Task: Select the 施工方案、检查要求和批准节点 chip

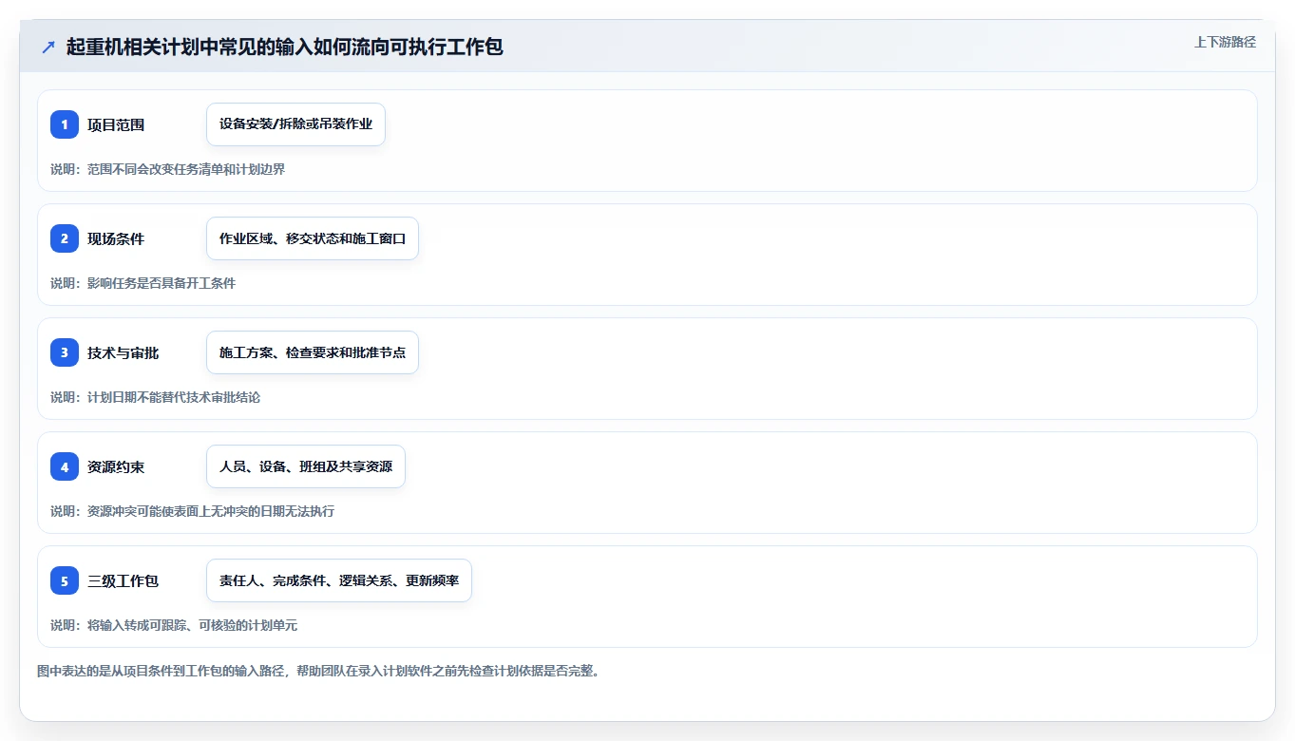Action: click(313, 352)
